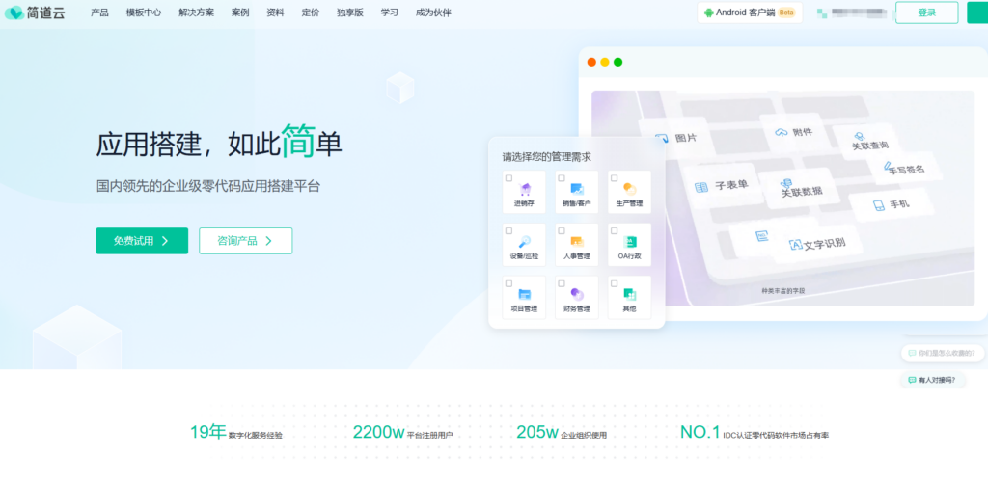Click the 种类丰富的字段 caption
This screenshot has height=479, width=988.
783,291
